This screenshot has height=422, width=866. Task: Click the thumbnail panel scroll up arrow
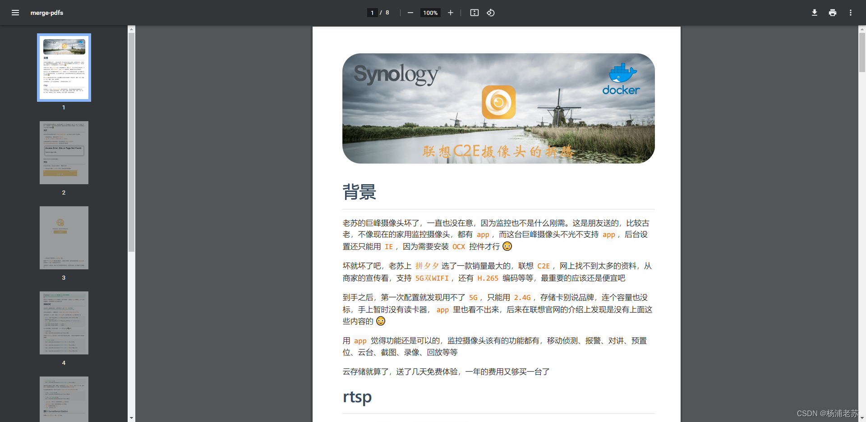point(131,29)
